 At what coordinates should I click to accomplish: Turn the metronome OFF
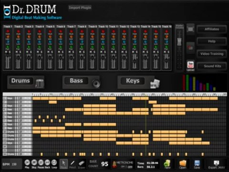coord(130,167)
